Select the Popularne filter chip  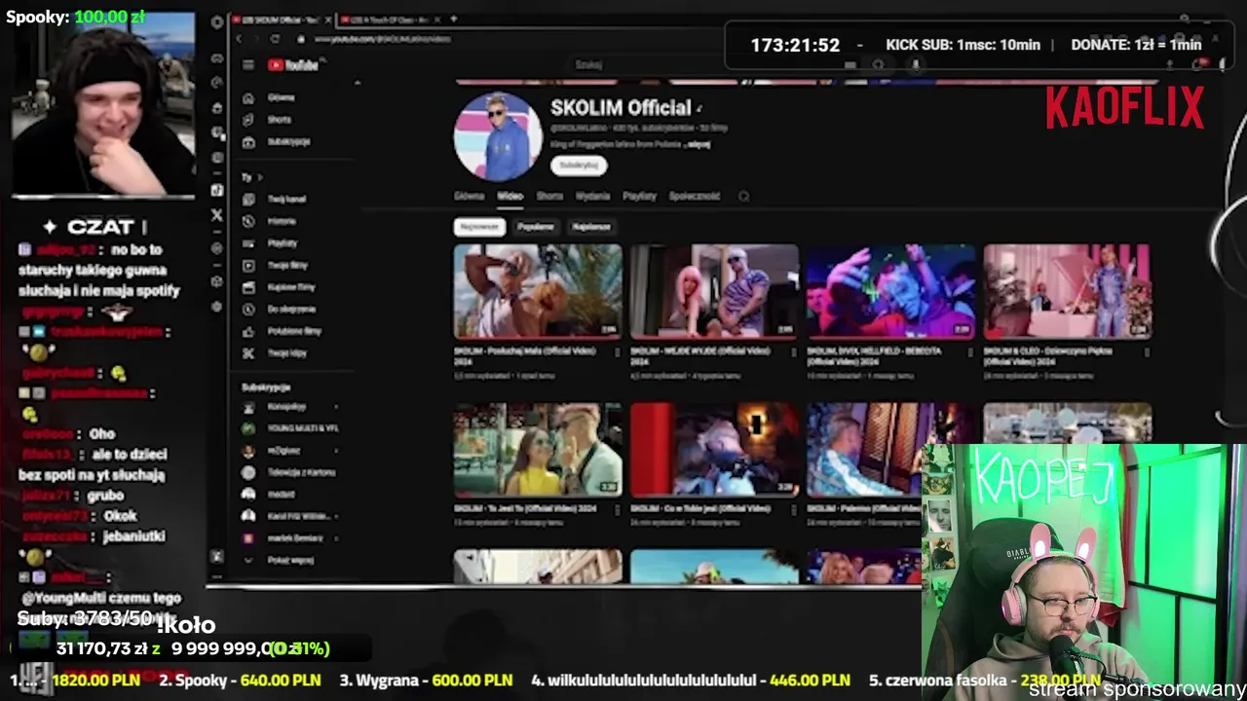(536, 227)
